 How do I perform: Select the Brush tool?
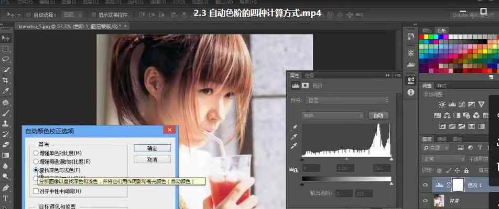coord(5,113)
